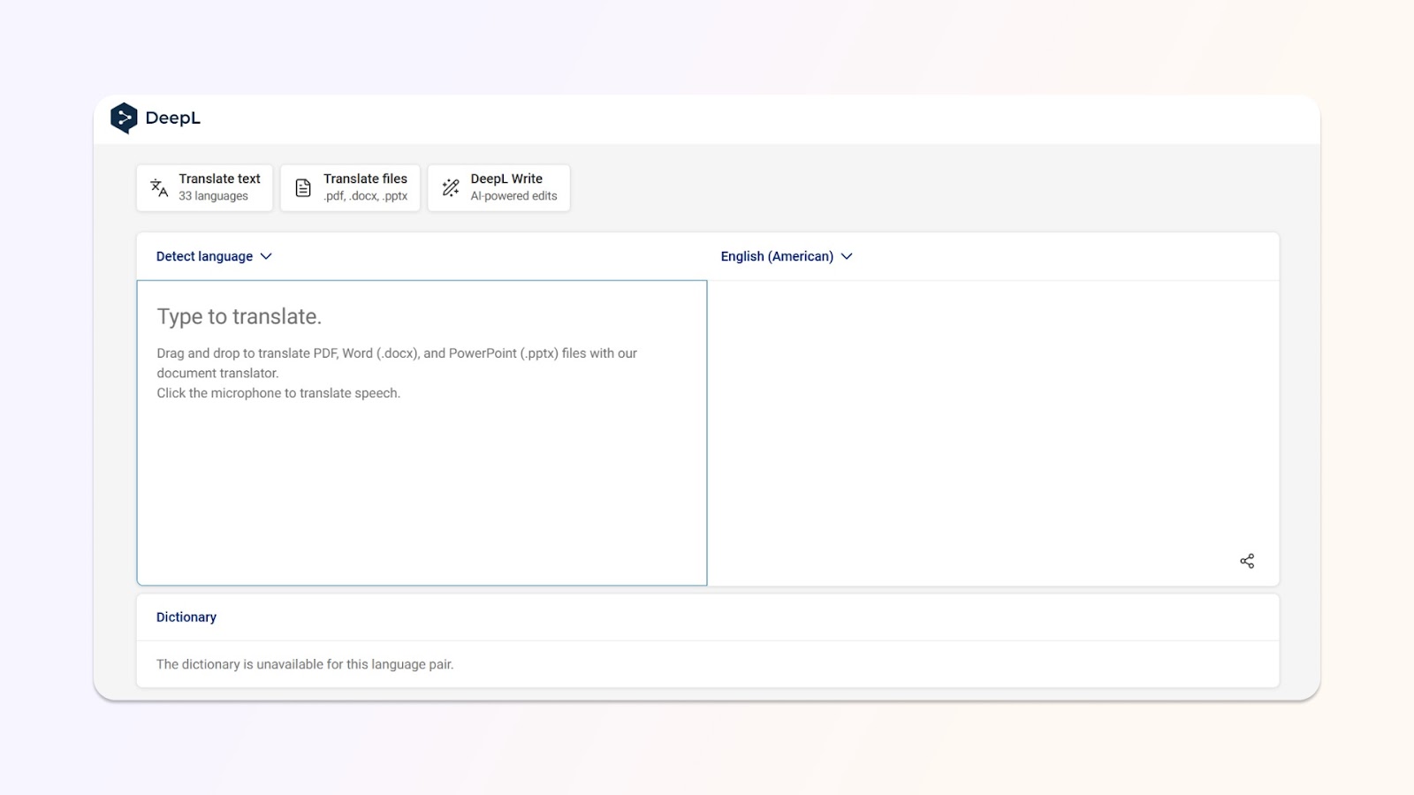This screenshot has width=1414, height=795.
Task: Open the Detect language dropdown
Action: (x=214, y=256)
